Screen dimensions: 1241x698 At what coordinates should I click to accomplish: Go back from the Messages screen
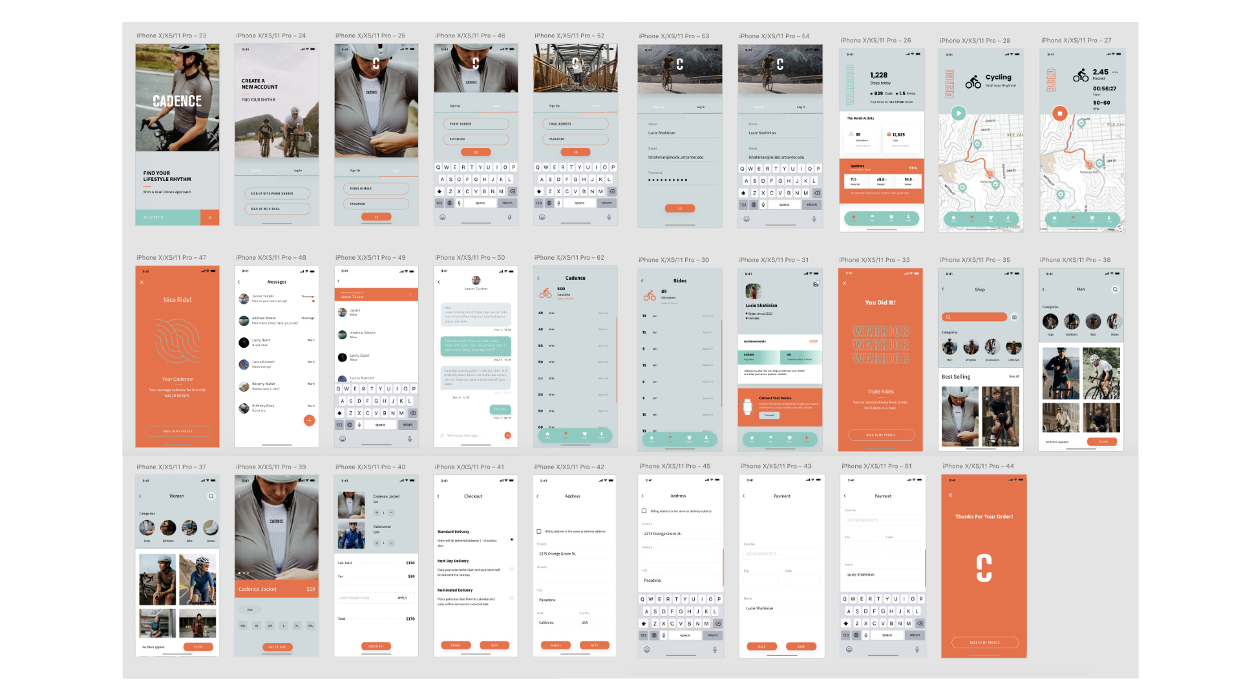pyautogui.click(x=239, y=282)
